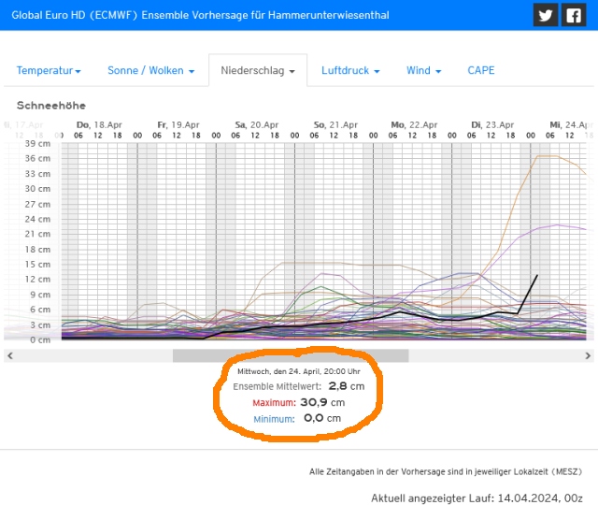598x505 pixels.
Task: Click the blue Minimum label
Action: click(273, 418)
